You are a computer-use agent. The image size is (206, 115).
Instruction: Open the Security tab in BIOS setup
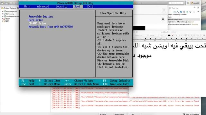click(61, 6)
